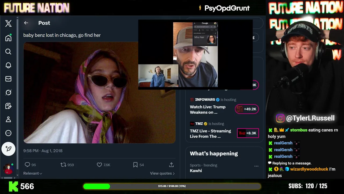This screenshot has width=344, height=194.
Task: Open the pencil-on-page icon in X sidebar
Action: (8, 106)
